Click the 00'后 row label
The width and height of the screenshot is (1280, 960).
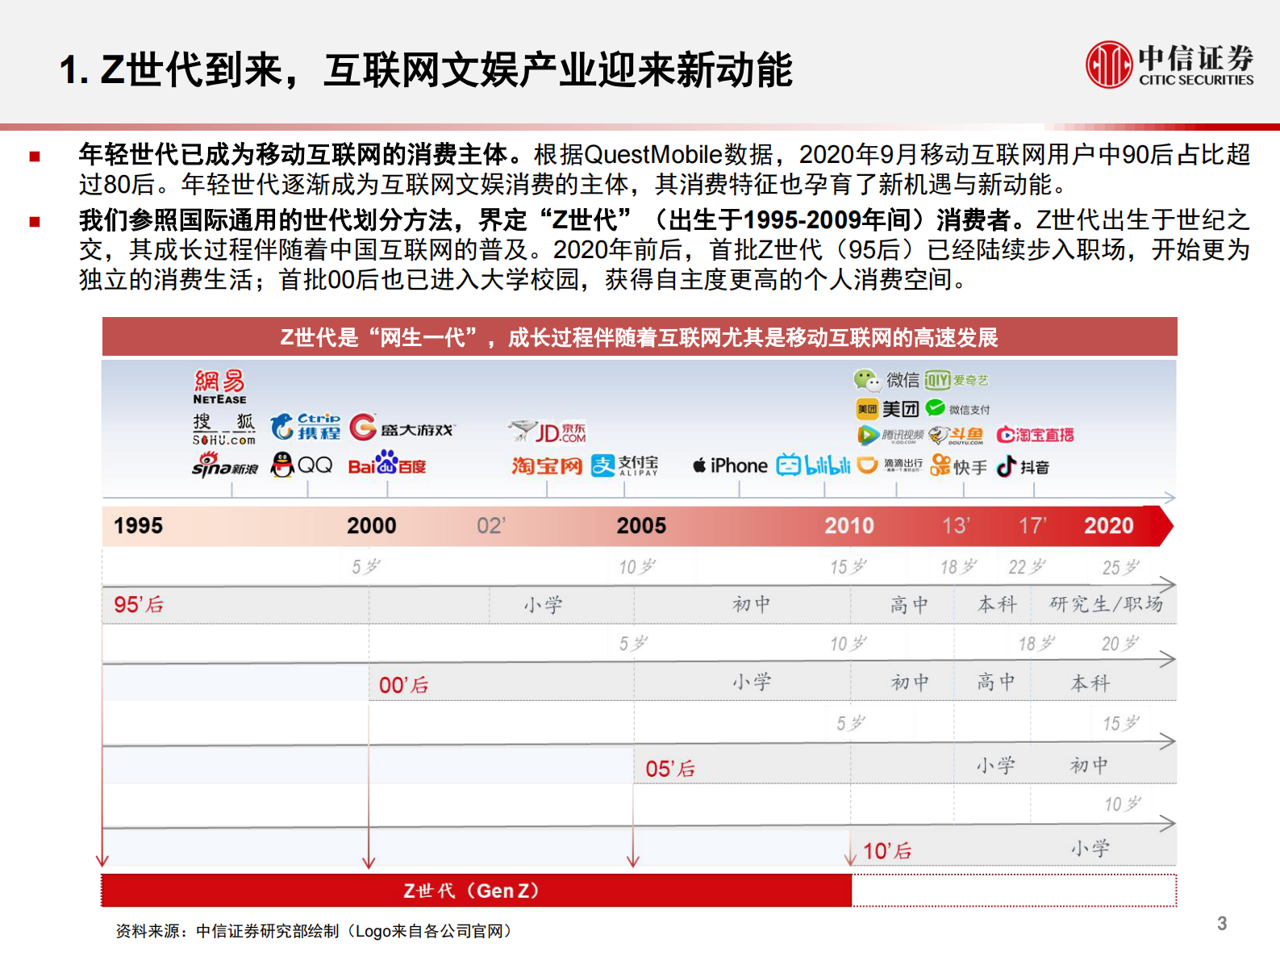[403, 686]
